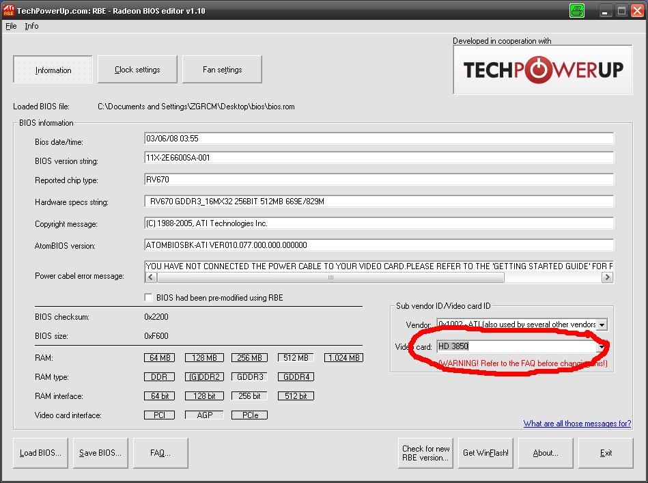Click the ATI RBE title bar icon
648x483 pixels.
pos(8,10)
